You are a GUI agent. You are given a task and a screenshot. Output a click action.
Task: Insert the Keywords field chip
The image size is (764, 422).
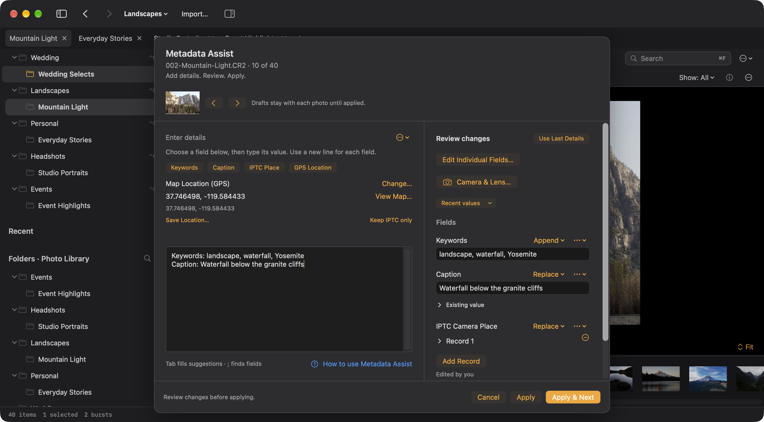click(x=184, y=168)
